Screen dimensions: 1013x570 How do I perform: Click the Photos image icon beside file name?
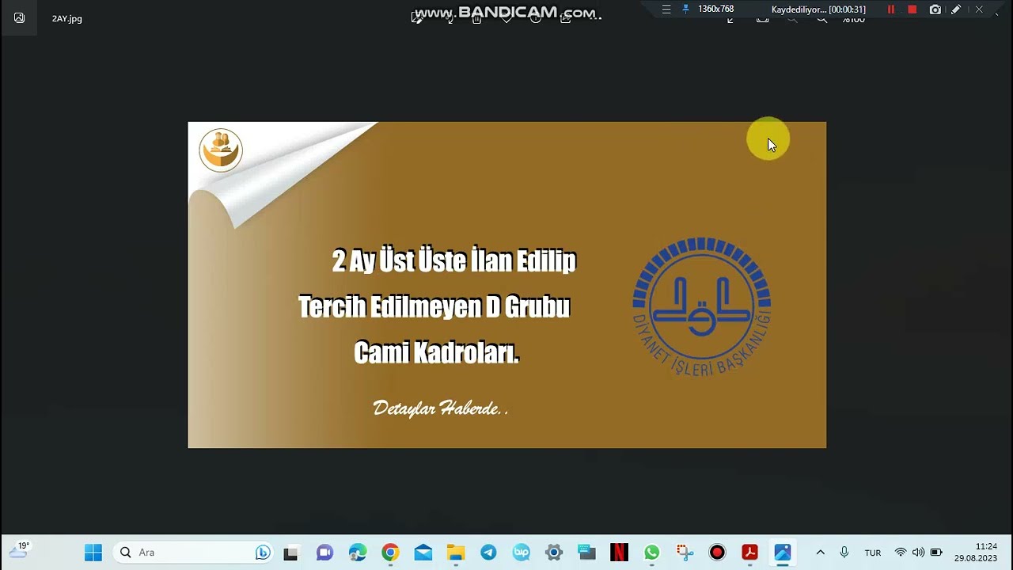click(x=19, y=17)
